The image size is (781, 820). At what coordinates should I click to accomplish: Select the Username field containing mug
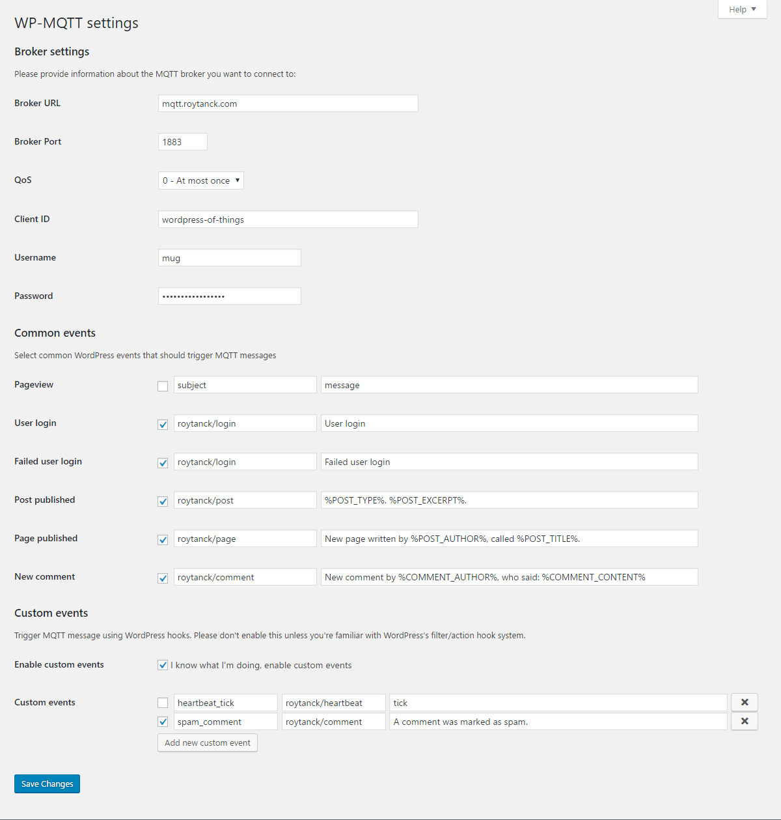[230, 258]
